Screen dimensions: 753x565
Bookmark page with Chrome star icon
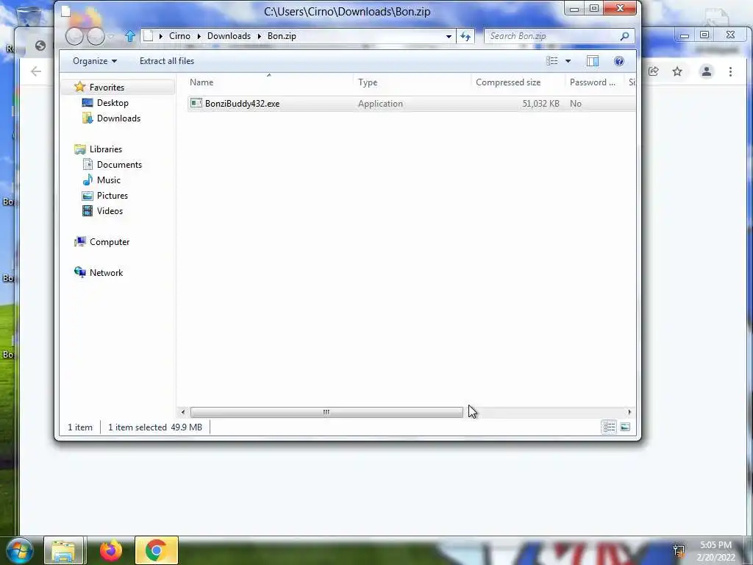point(677,71)
